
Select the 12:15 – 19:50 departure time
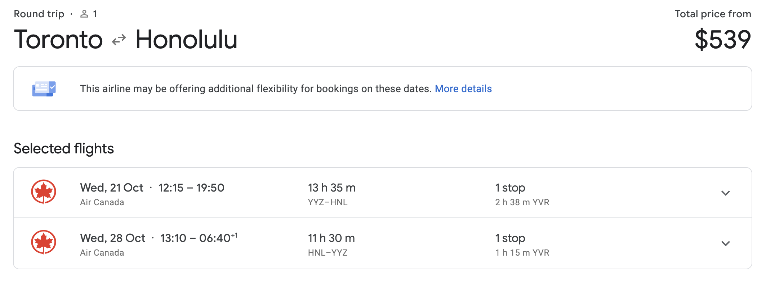pyautogui.click(x=191, y=188)
